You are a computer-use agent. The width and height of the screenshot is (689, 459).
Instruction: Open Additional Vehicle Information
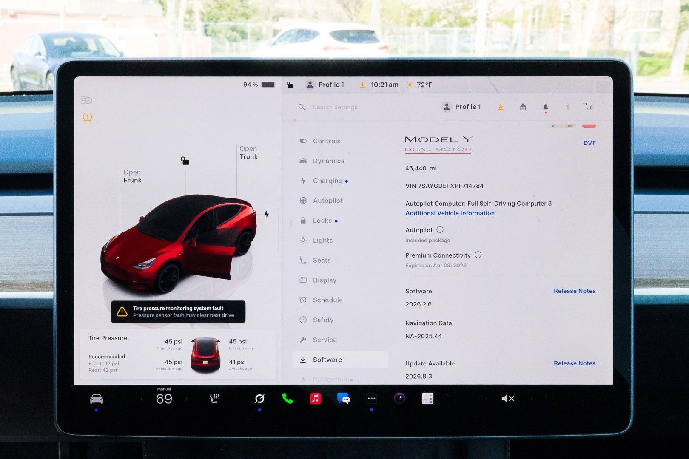(x=450, y=213)
